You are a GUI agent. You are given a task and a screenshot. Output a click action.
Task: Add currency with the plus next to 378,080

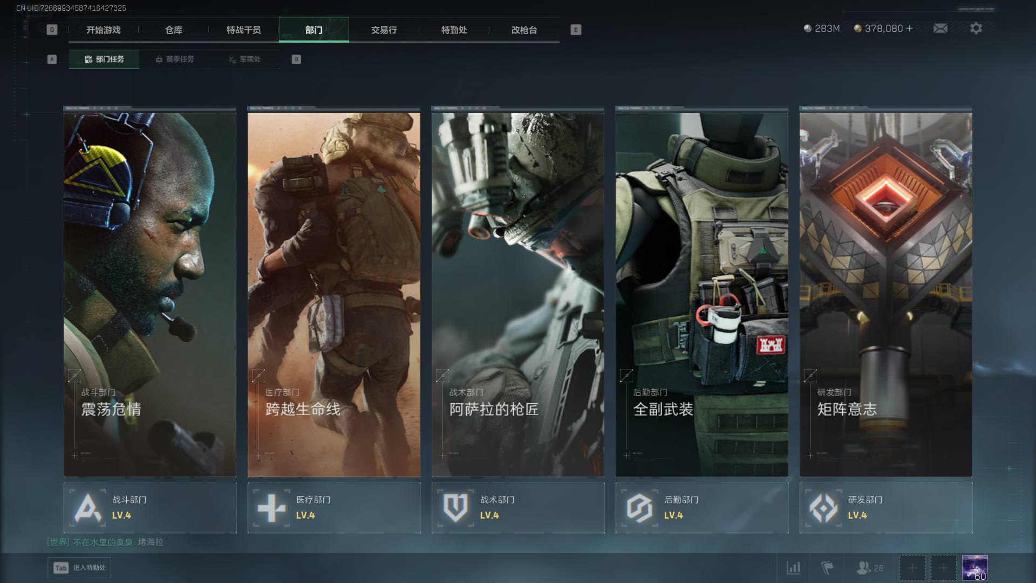pyautogui.click(x=910, y=29)
